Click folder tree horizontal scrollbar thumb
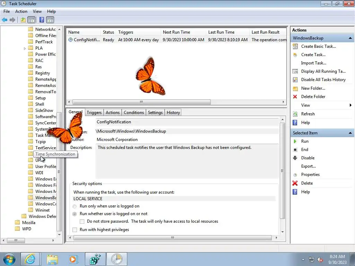 [x=16, y=240]
